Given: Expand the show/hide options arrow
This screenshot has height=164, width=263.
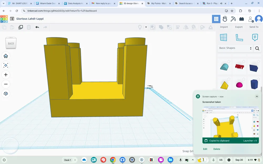Looking at the screenshot, I should pos(146,27).
